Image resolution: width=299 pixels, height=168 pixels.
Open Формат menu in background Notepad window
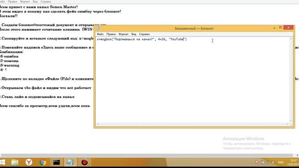click(25, 1)
